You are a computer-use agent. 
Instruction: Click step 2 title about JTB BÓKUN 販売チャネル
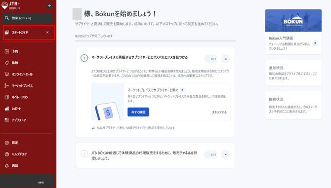144,155
